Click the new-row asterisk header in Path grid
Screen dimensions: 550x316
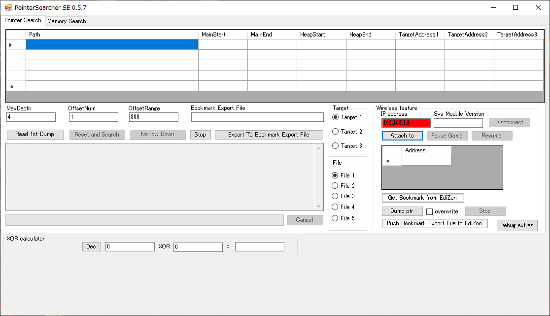tap(16, 86)
